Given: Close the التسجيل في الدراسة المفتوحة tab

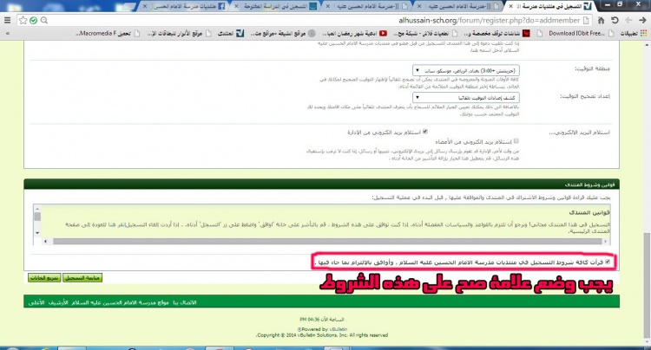Looking at the screenshot, I should pos(236,6).
